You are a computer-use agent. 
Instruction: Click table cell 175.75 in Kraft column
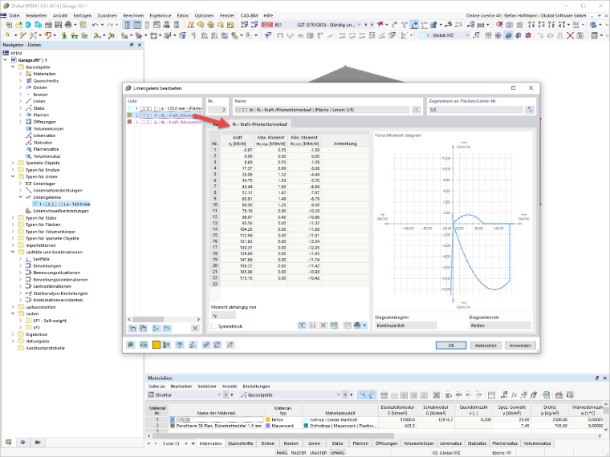pyautogui.click(x=238, y=278)
